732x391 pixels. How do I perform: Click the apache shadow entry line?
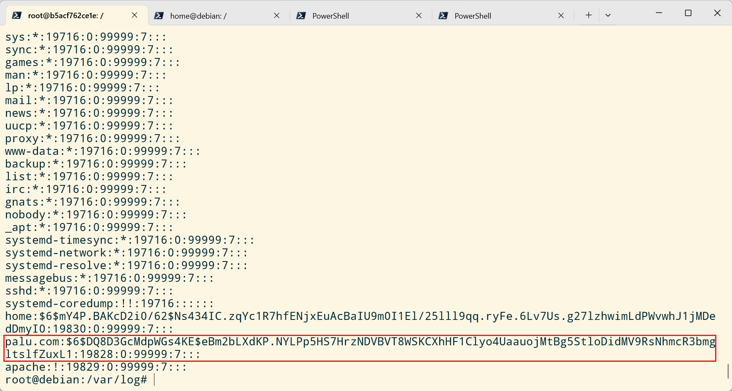pyautogui.click(x=96, y=367)
